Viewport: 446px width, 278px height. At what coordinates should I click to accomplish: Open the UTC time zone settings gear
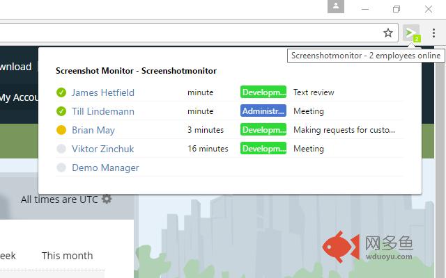pos(107,199)
